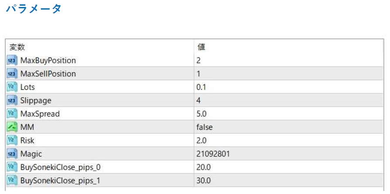Edit the MaxBuyPosition value 2

coord(199,60)
